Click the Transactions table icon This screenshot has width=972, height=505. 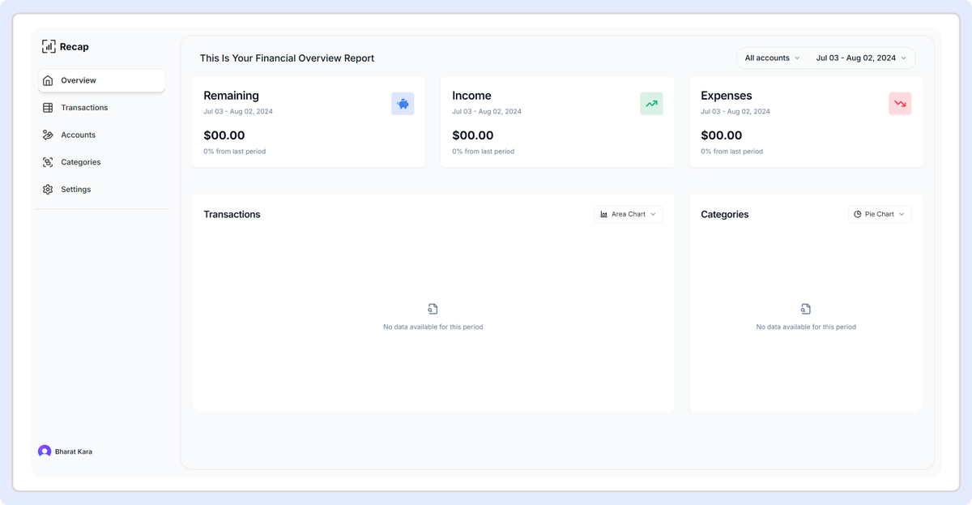[x=48, y=108]
